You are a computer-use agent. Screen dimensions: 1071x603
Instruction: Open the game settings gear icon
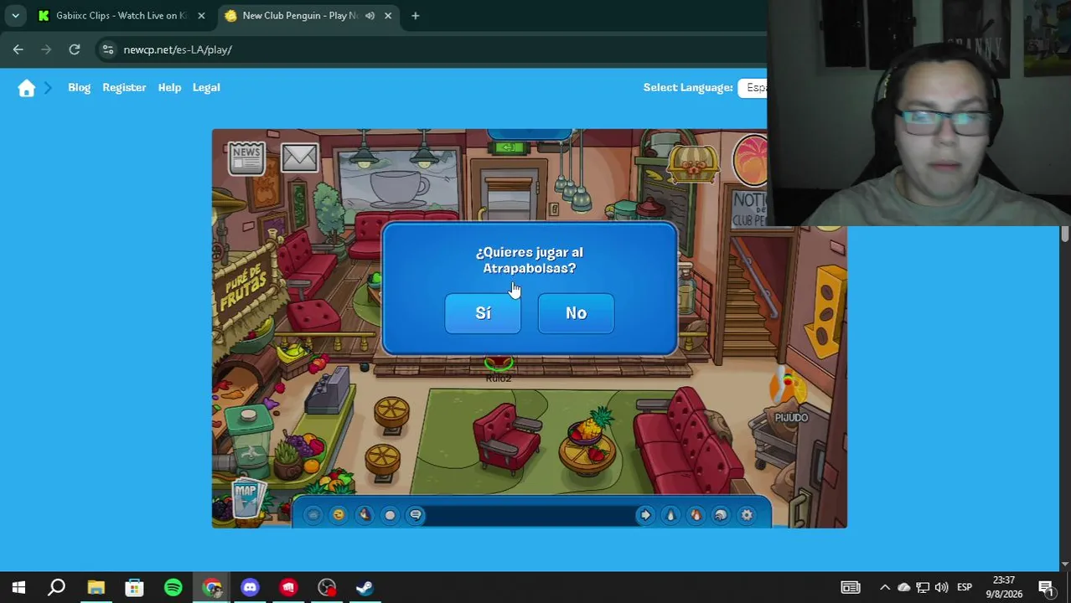[x=747, y=515]
